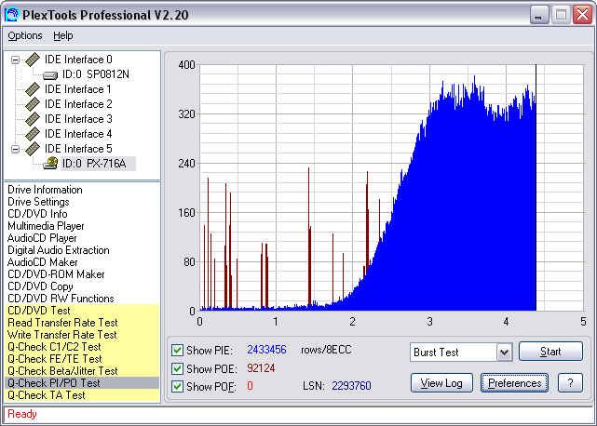Open Q-Check TA Test
Image resolution: width=597 pixels, height=426 pixels.
coord(82,395)
